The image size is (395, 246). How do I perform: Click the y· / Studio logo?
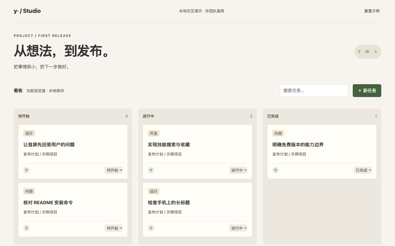tap(27, 11)
